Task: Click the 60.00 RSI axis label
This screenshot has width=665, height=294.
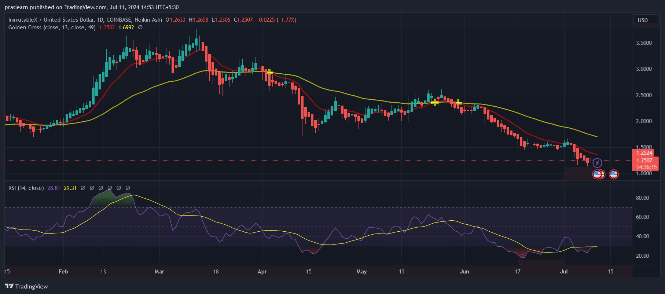Action: pyautogui.click(x=642, y=217)
